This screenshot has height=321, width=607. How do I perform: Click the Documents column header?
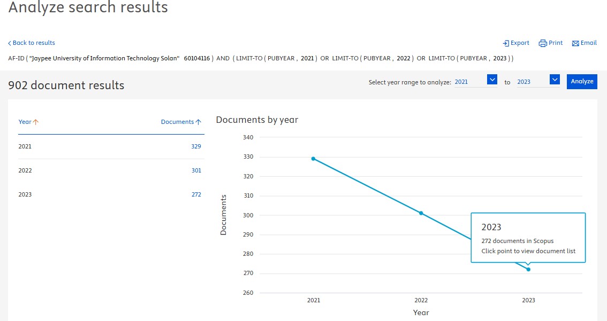point(177,122)
